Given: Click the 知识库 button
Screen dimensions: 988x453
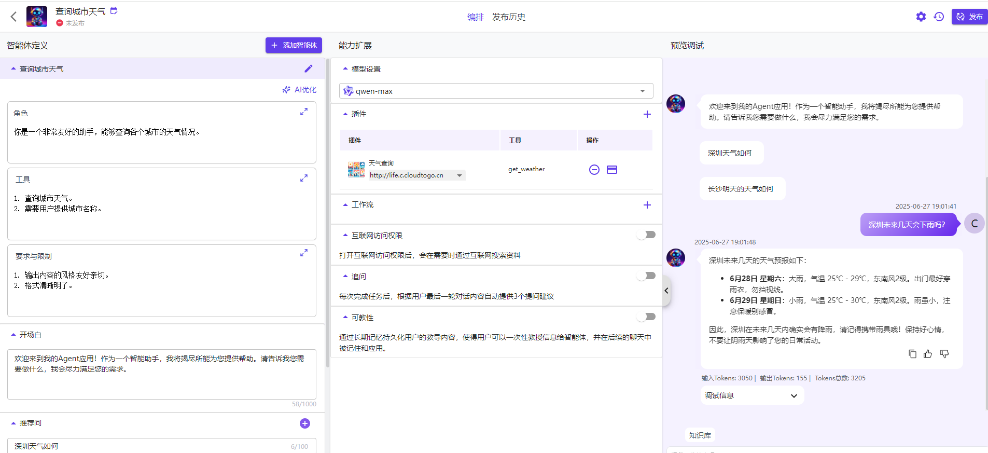Looking at the screenshot, I should tap(700, 435).
